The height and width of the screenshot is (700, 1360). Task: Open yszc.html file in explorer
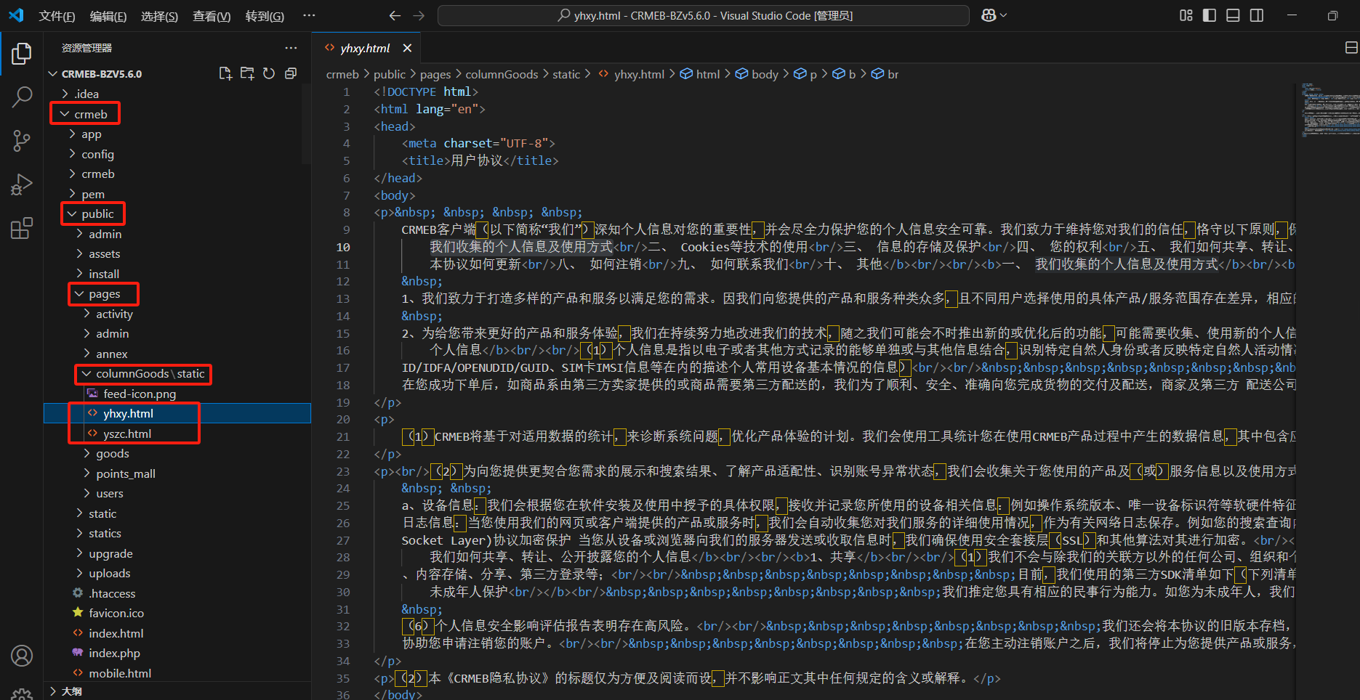(177, 434)
